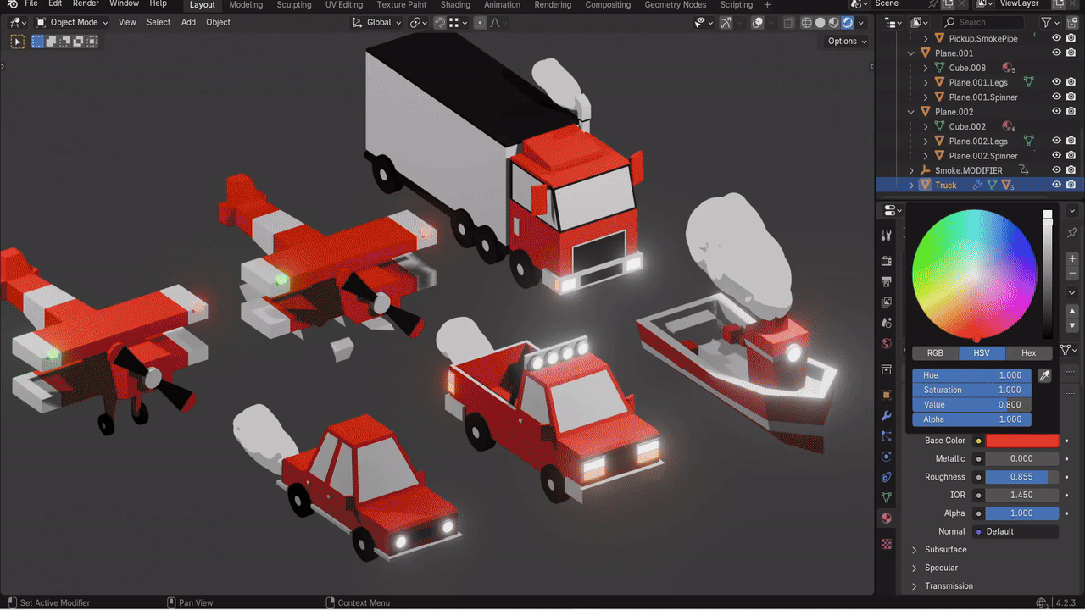Toggle snapping magnet in header
1085x610 pixels.
[440, 23]
